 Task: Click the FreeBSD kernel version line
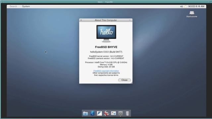tap(106, 56)
